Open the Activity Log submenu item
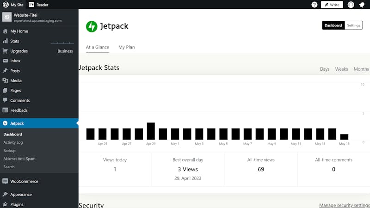The image size is (370, 208). (x=13, y=142)
